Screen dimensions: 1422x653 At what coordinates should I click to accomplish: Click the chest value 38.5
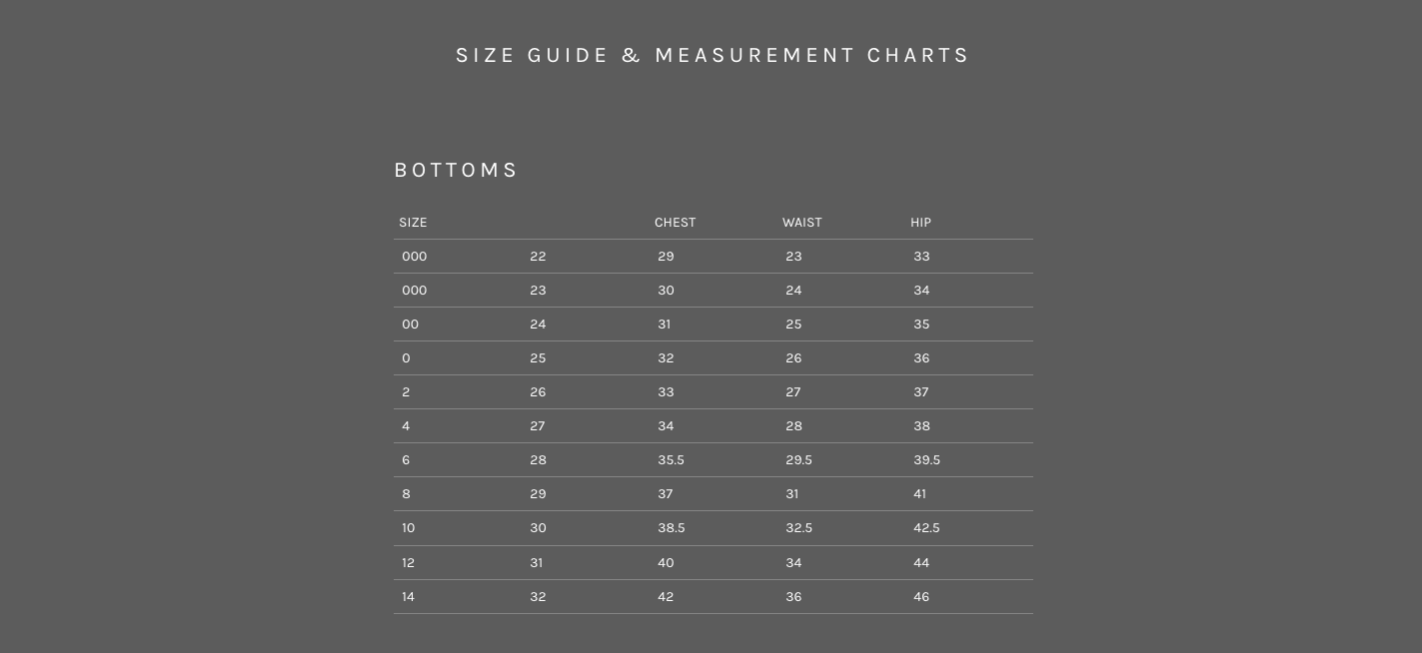click(671, 528)
